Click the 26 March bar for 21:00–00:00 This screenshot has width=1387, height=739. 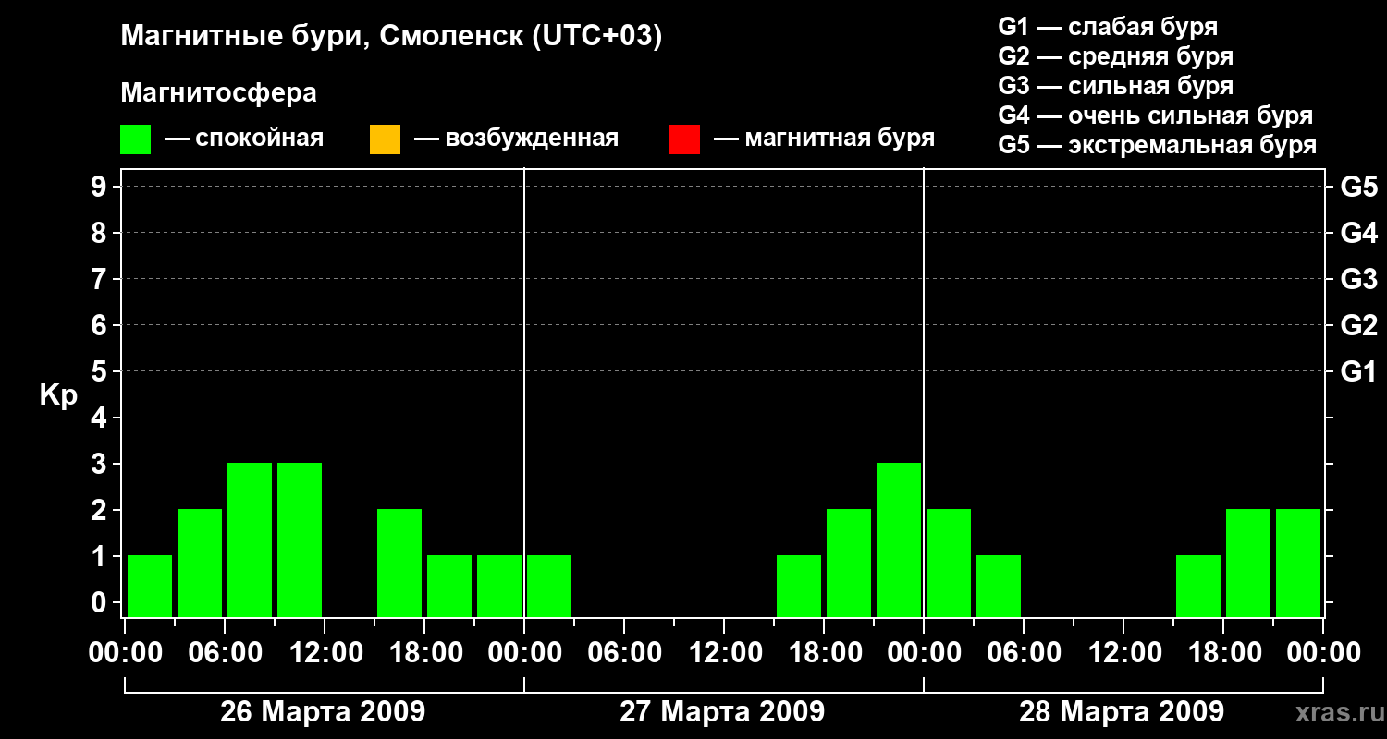tap(499, 586)
